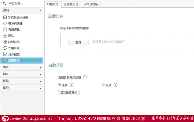Expand the 儲存 section
The width and height of the screenshot is (194, 122).
pos(40,74)
